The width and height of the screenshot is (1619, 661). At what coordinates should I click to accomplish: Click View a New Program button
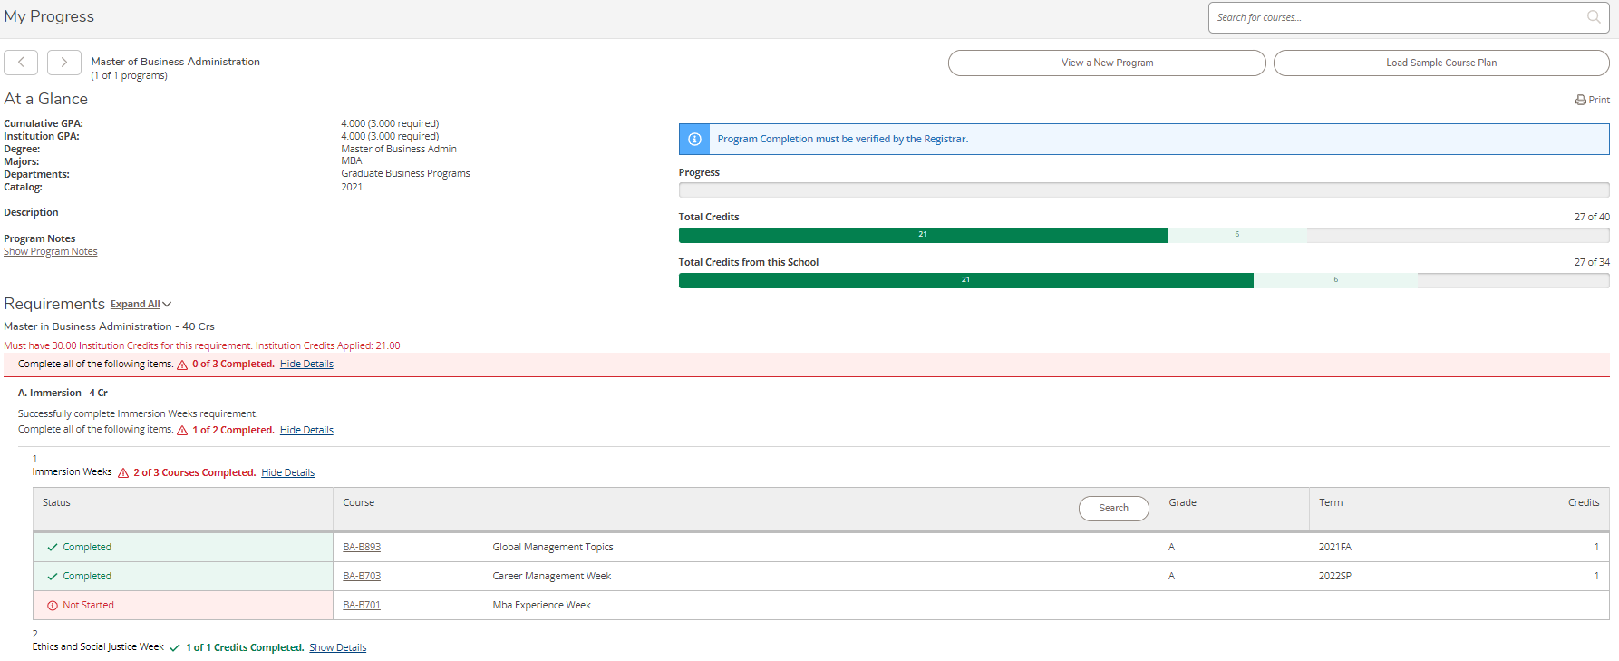tap(1106, 63)
